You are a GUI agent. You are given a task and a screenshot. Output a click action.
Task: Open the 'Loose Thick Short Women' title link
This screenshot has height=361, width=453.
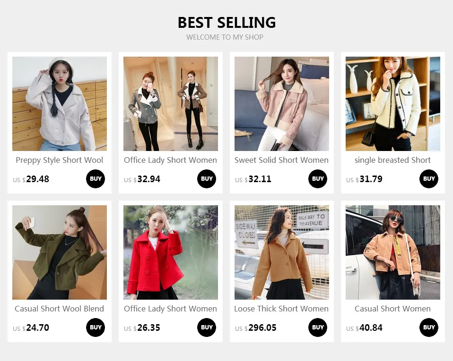click(282, 309)
